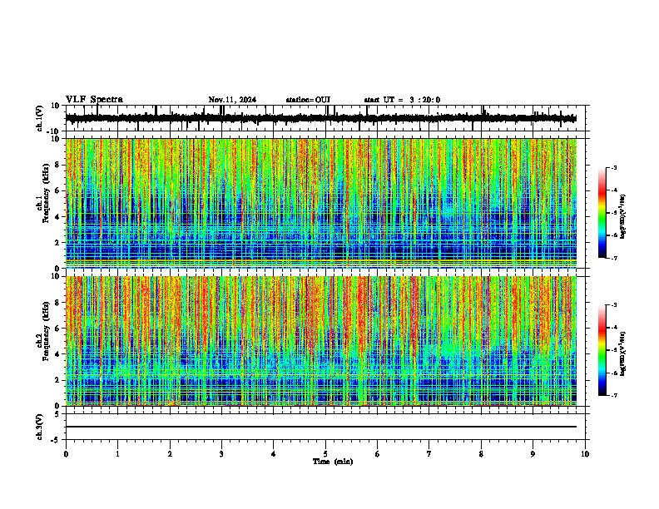659x509 pixels.
Task: Click the flat ch.3(V) trace line
Action: point(321,427)
